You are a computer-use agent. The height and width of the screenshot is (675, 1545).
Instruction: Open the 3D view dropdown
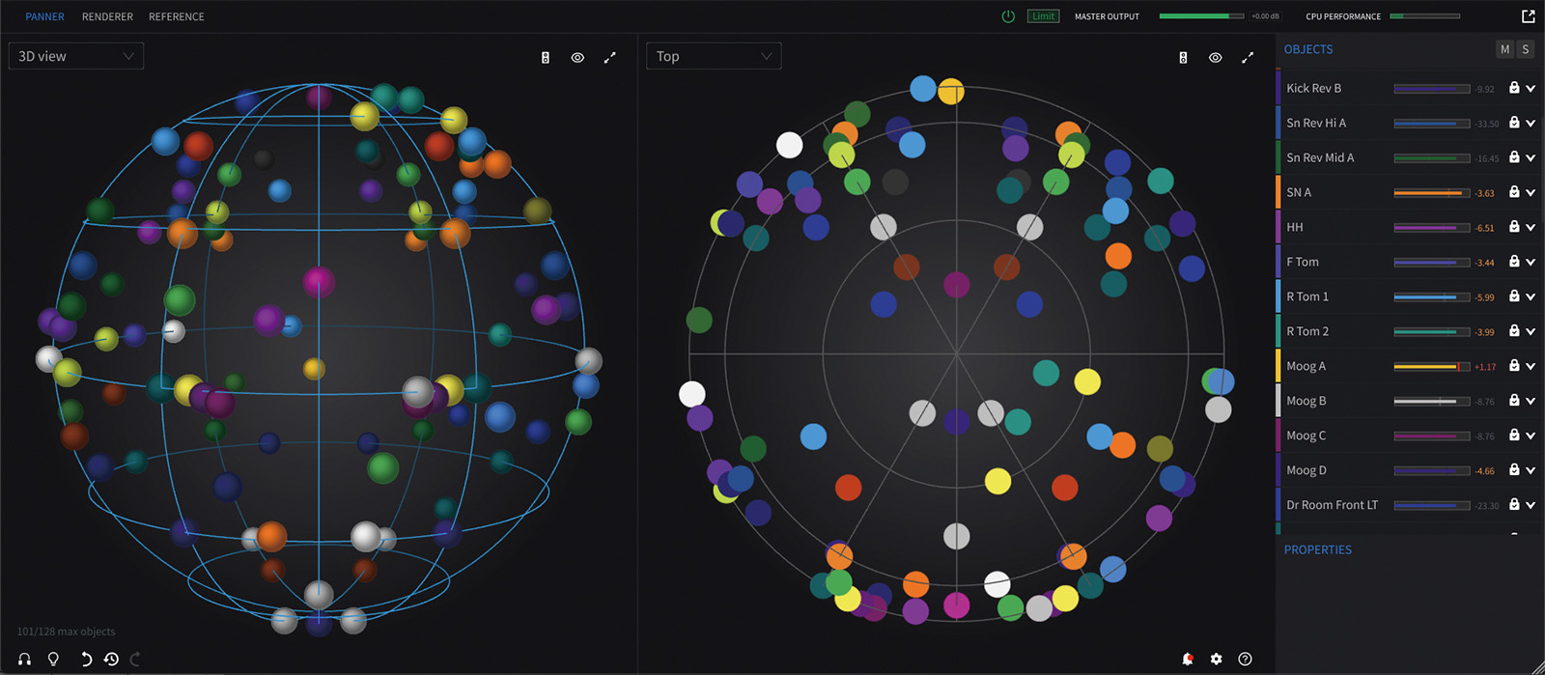(x=76, y=56)
